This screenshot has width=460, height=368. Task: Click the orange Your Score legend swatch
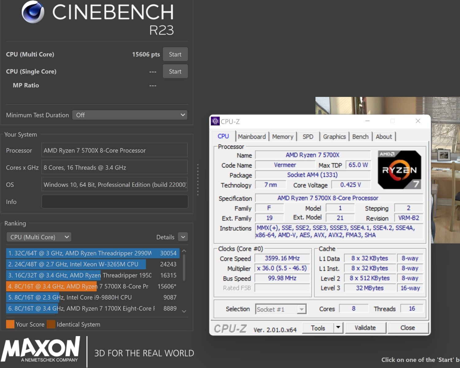click(10, 324)
